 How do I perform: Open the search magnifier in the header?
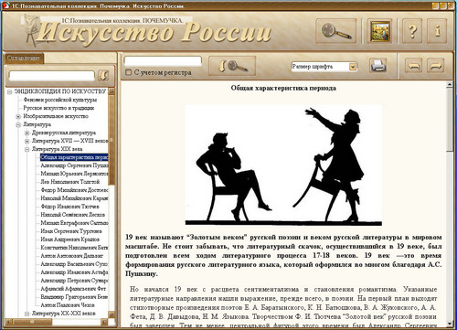(x=336, y=31)
